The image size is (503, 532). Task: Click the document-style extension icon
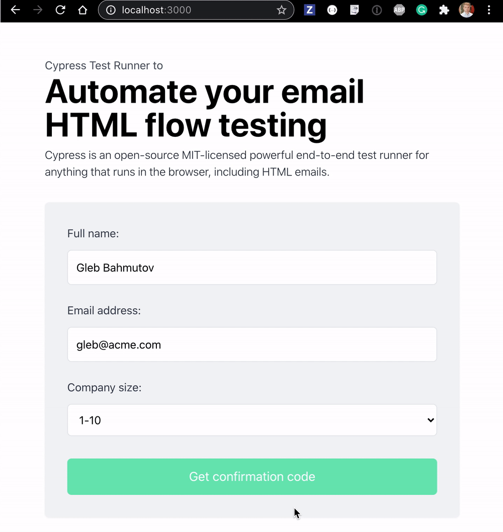tap(355, 10)
